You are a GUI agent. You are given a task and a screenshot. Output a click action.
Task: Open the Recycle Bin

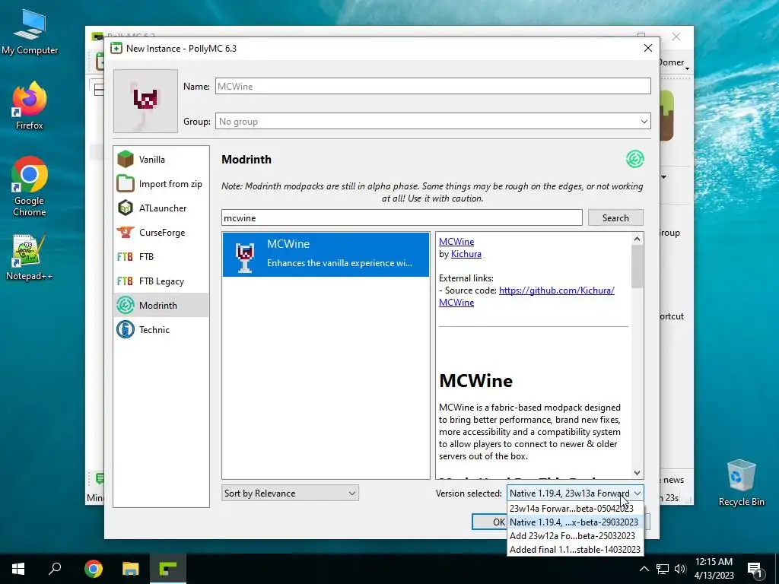[741, 483]
